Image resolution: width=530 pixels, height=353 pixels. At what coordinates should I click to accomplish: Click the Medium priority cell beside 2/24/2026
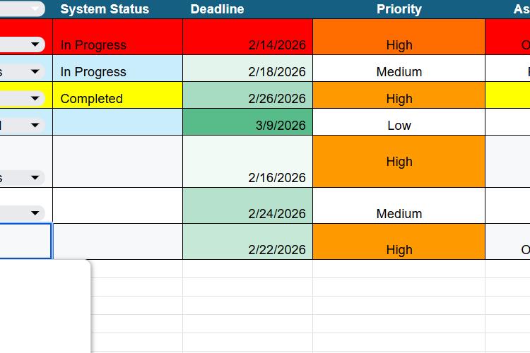pos(399,205)
